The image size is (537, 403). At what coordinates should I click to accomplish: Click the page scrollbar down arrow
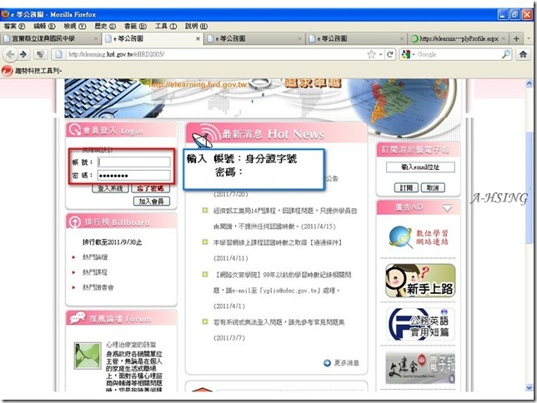click(529, 388)
